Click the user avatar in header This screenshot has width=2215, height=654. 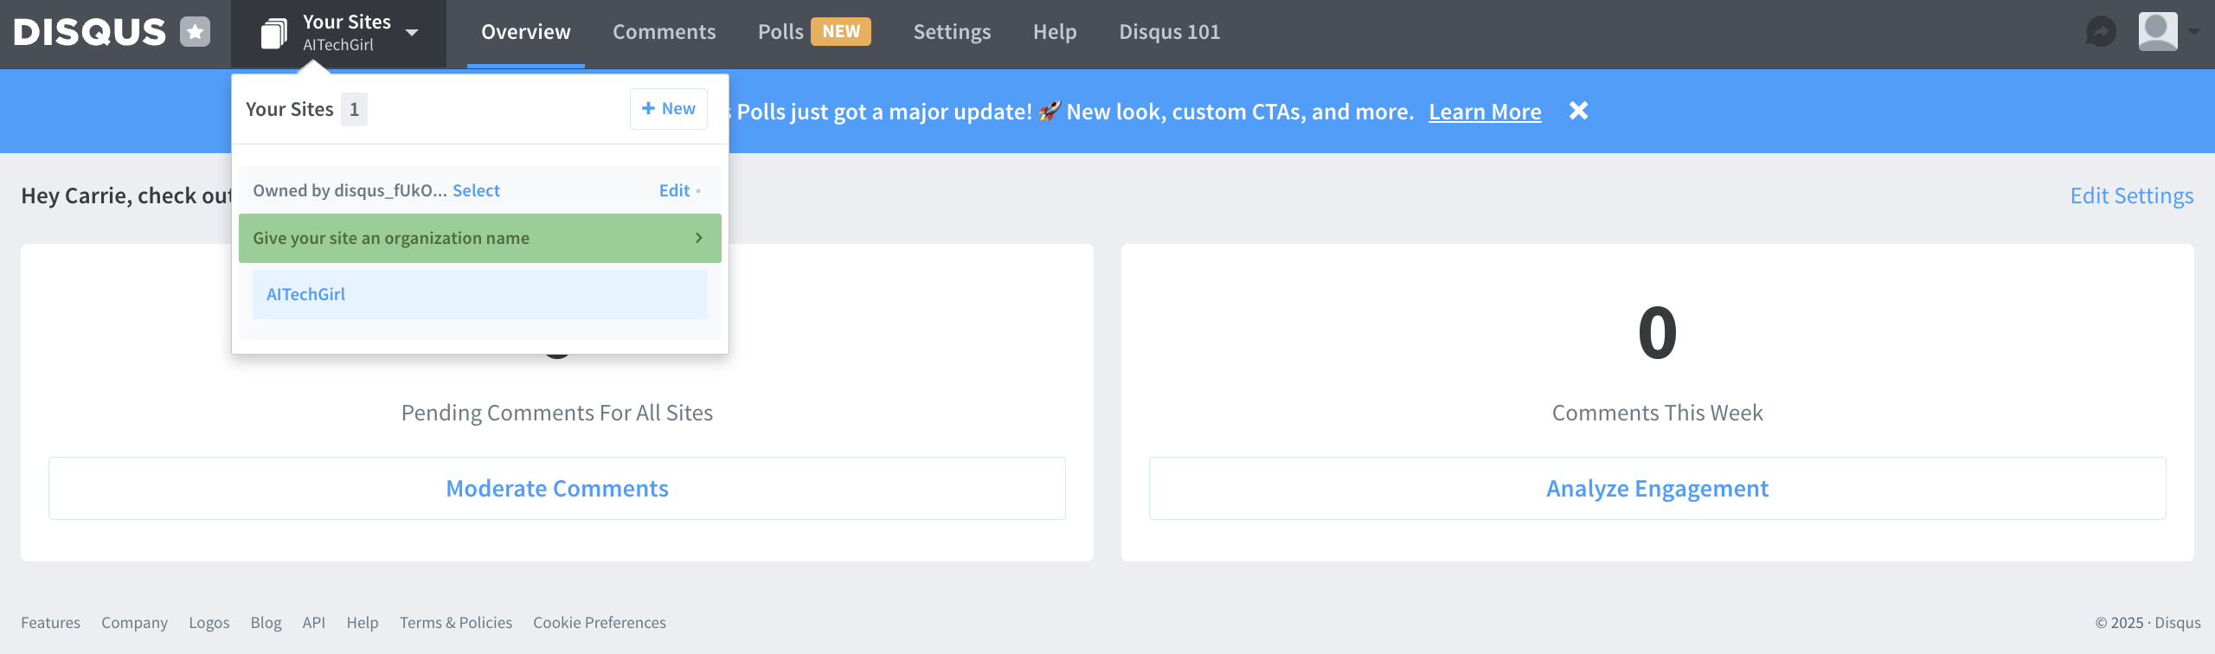click(2158, 32)
